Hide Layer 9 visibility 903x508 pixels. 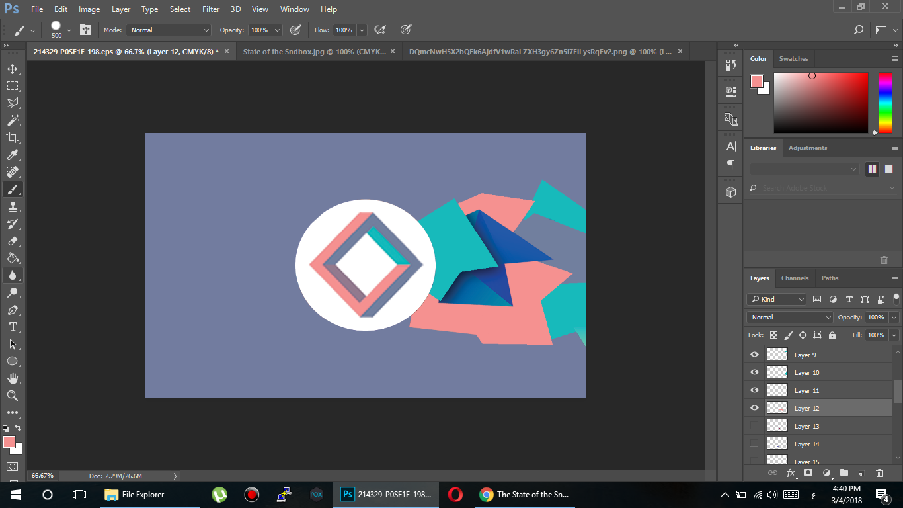(x=754, y=355)
